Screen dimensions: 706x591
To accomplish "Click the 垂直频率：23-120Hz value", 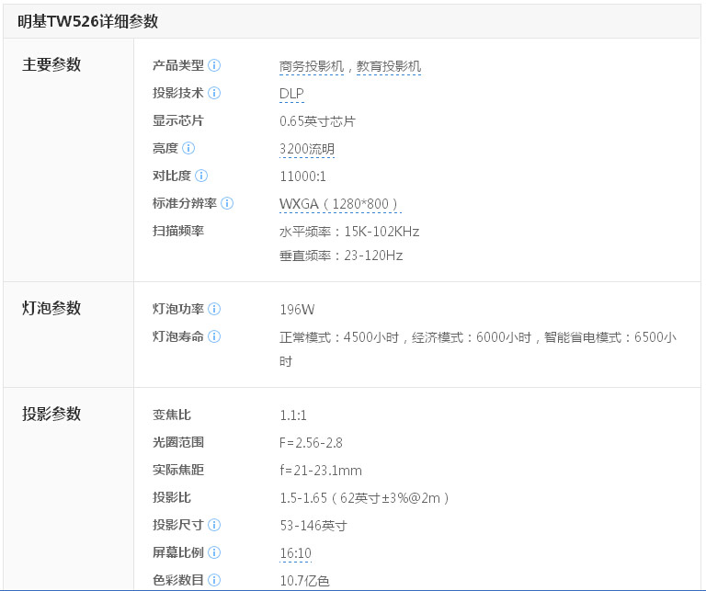I will 341,256.
